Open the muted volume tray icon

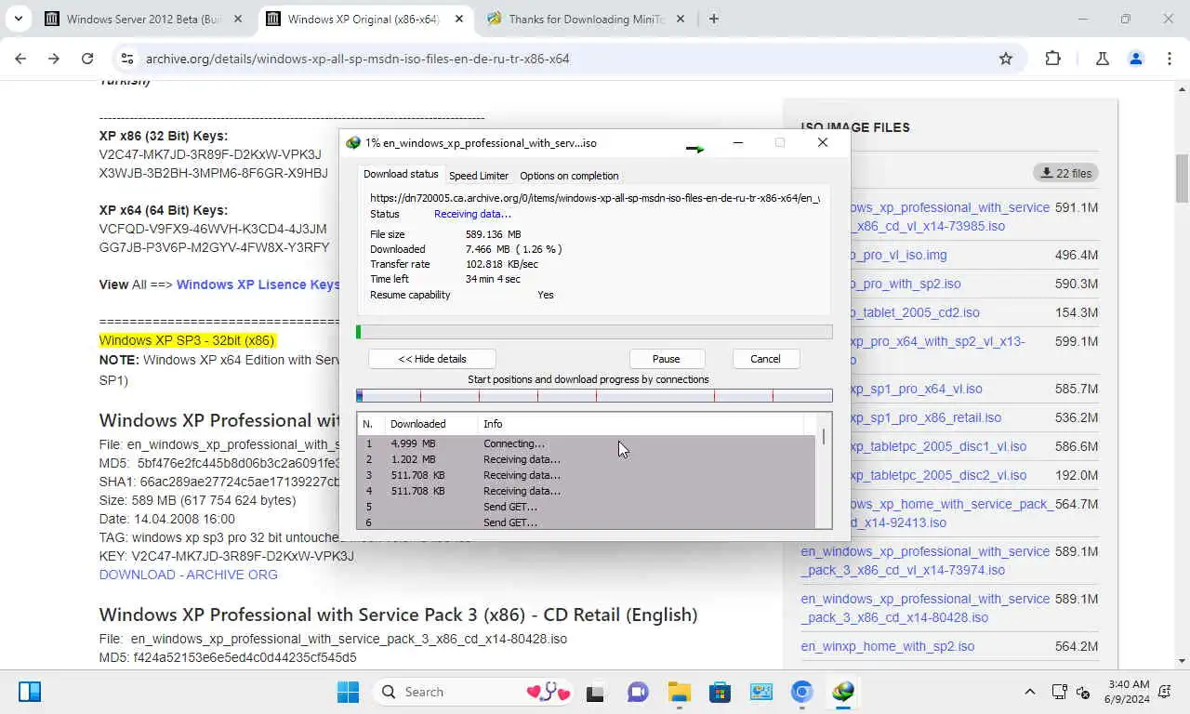tap(1083, 692)
